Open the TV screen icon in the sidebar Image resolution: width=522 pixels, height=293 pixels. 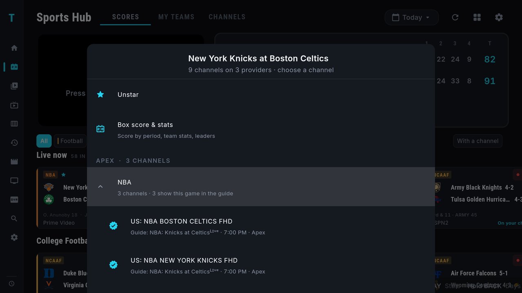(14, 181)
